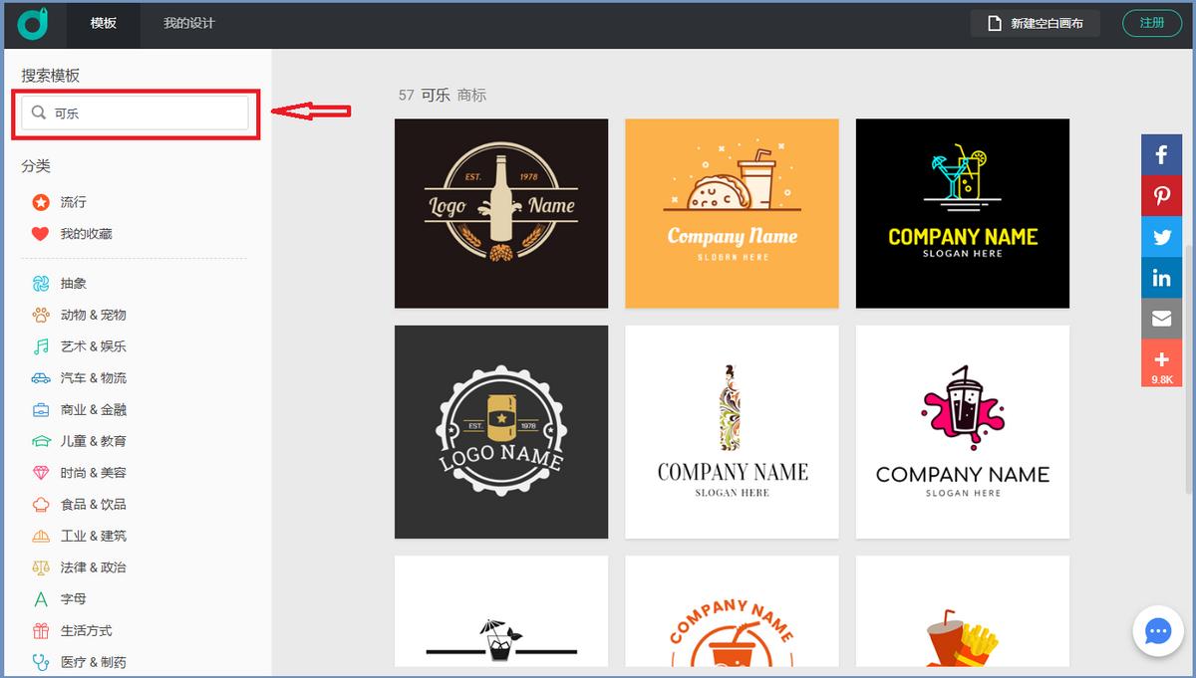Open the 我的设计 tab

pyautogui.click(x=189, y=23)
